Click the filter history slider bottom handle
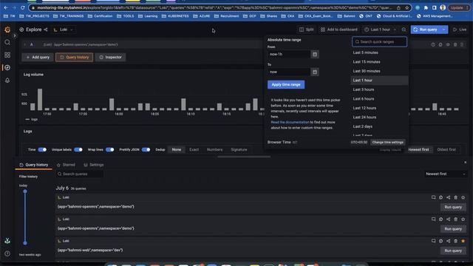The image size is (473, 266). pos(25,243)
